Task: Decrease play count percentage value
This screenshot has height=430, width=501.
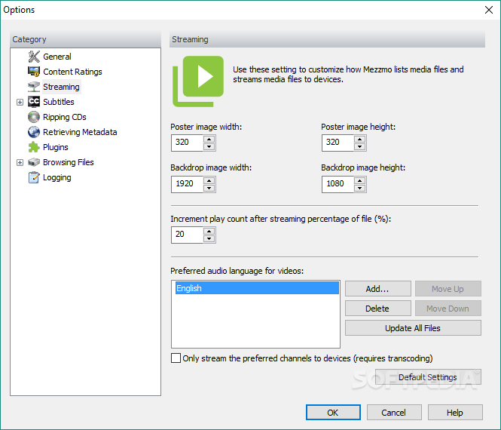Action: point(209,238)
